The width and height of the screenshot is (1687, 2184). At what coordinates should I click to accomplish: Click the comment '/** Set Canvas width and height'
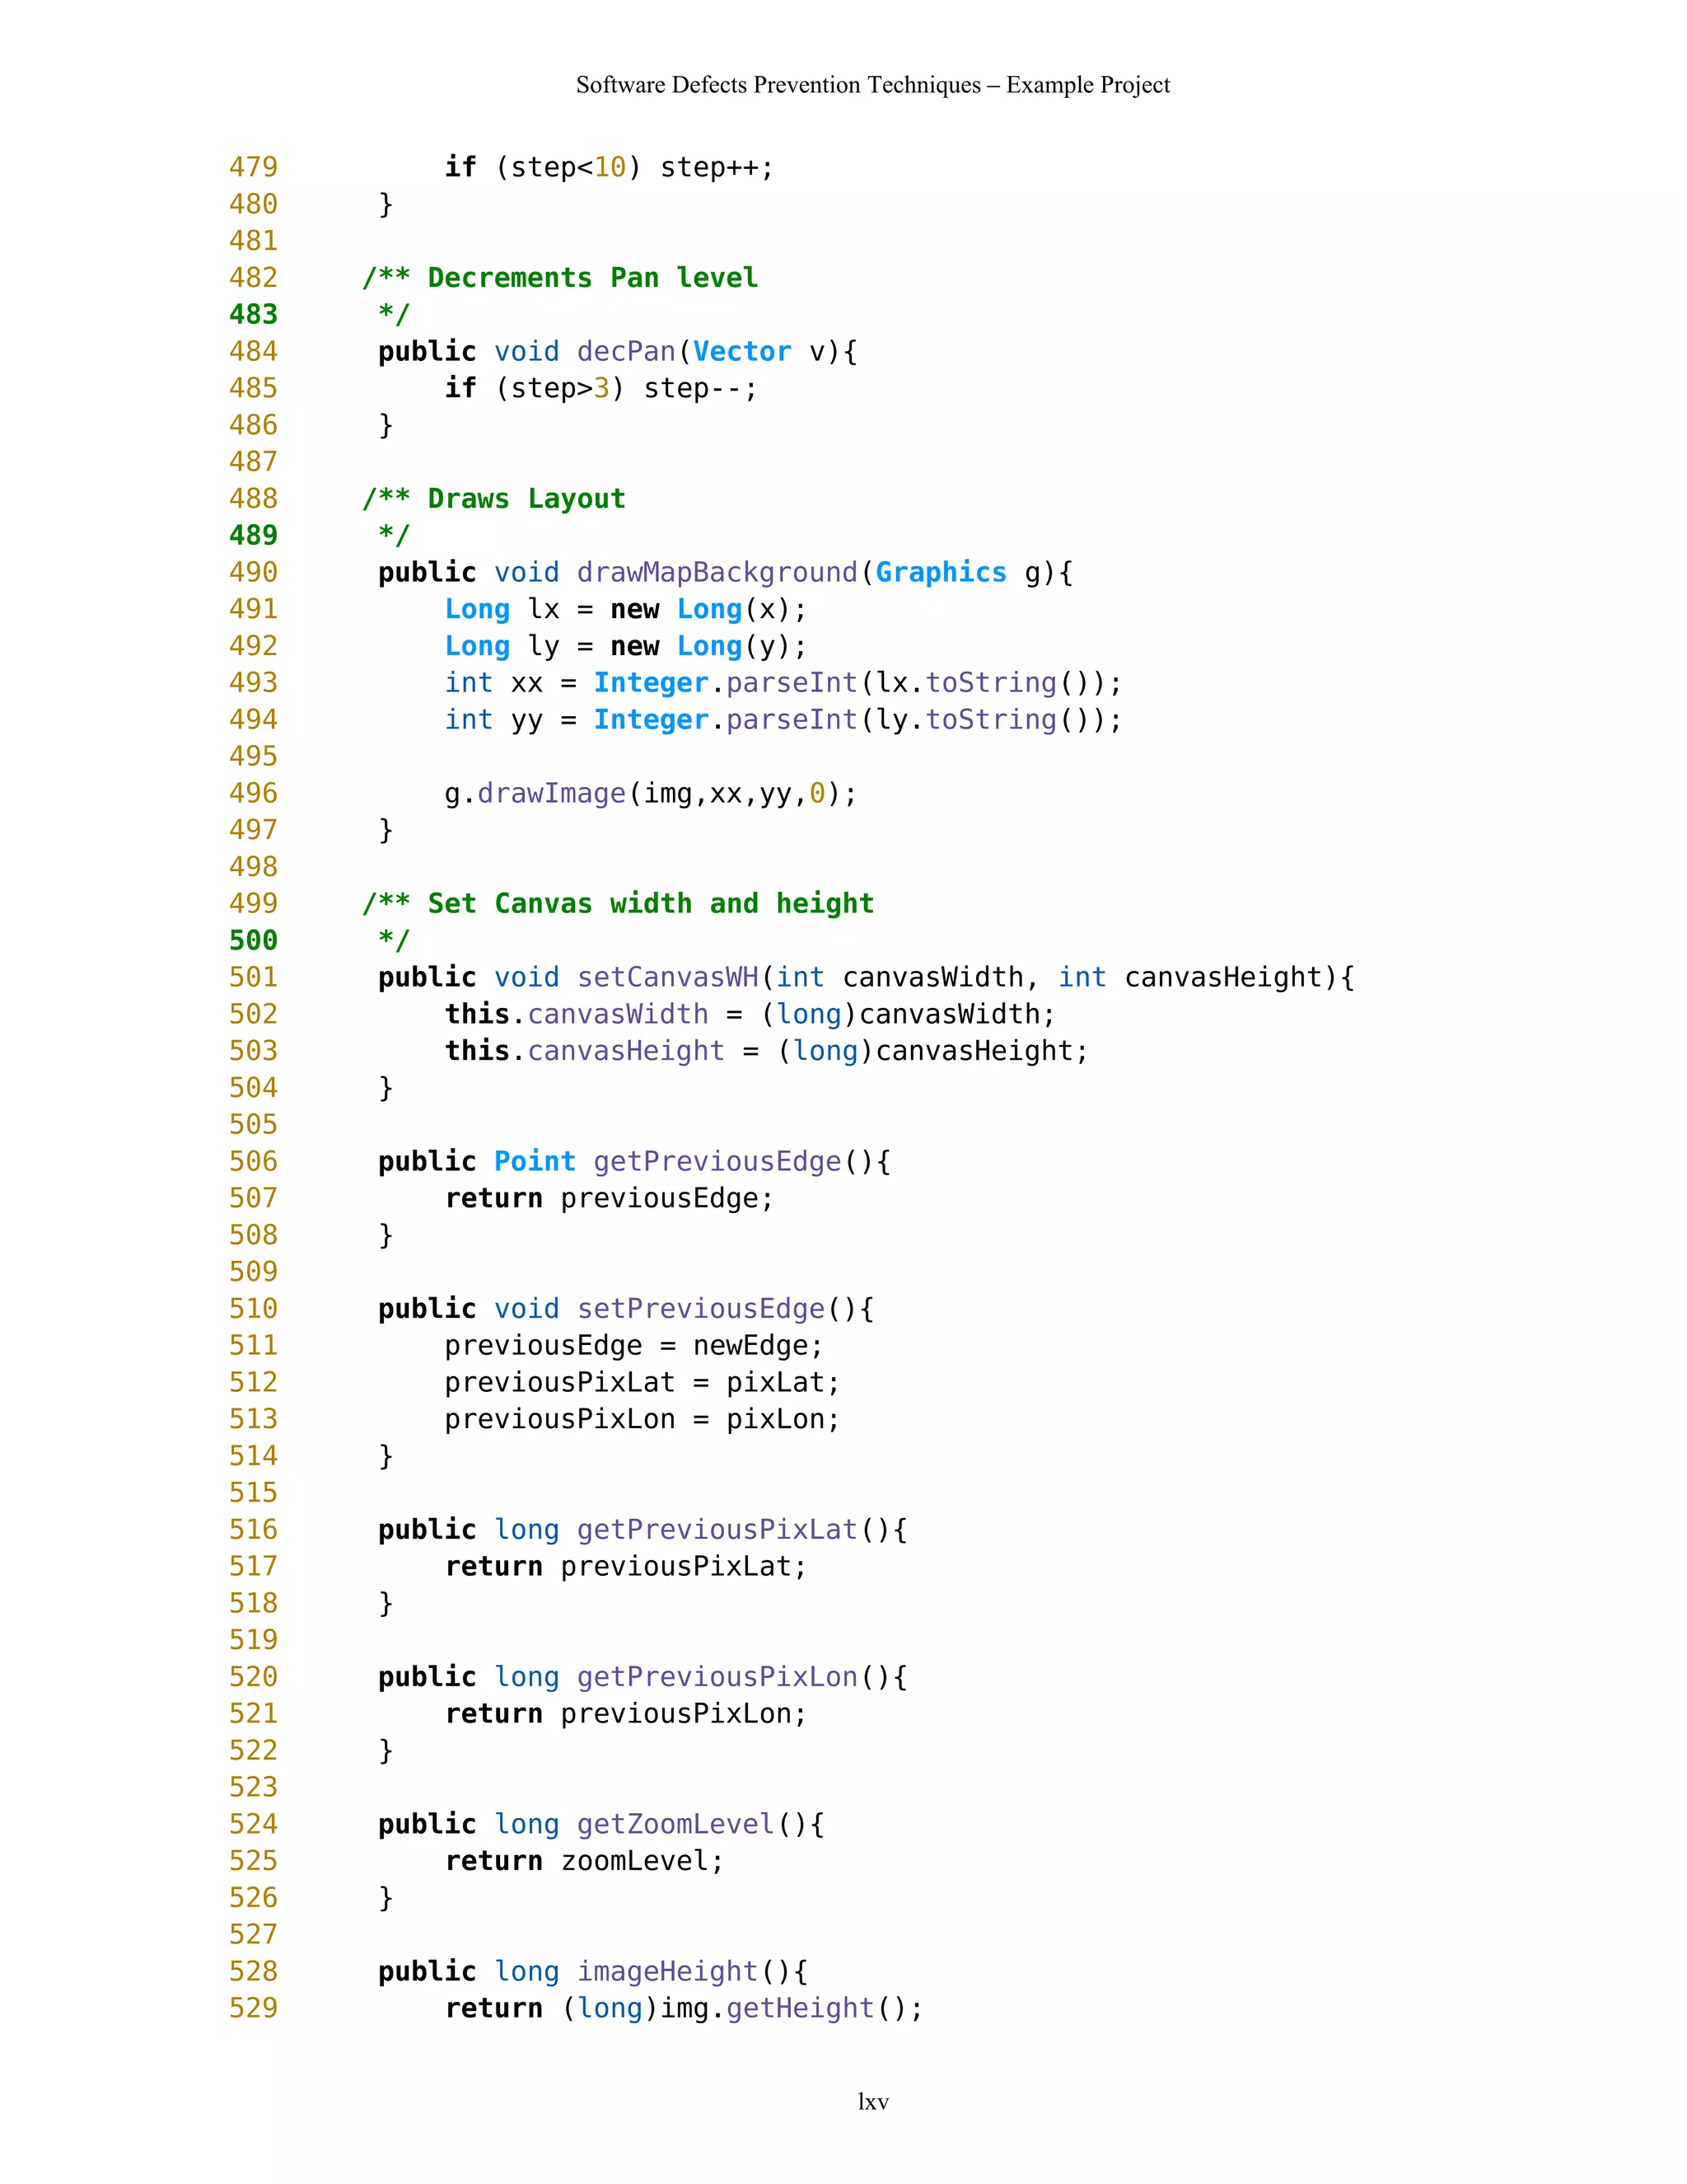coord(618,903)
